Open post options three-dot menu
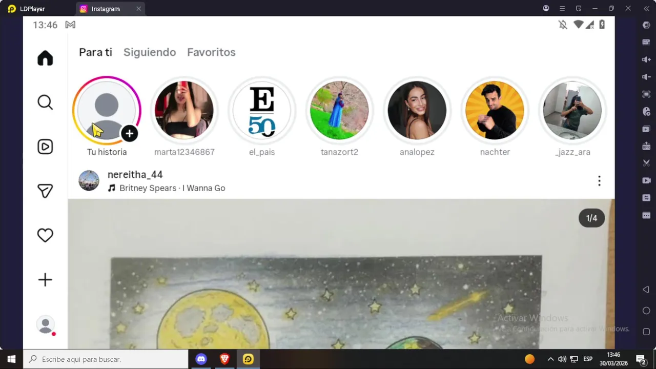This screenshot has width=656, height=369. (599, 181)
